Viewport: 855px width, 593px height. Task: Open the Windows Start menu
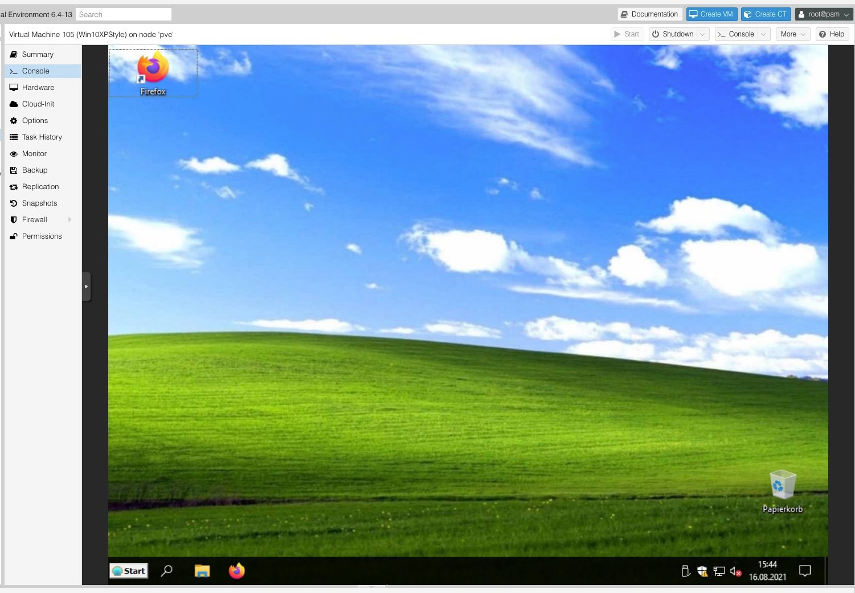pos(129,571)
